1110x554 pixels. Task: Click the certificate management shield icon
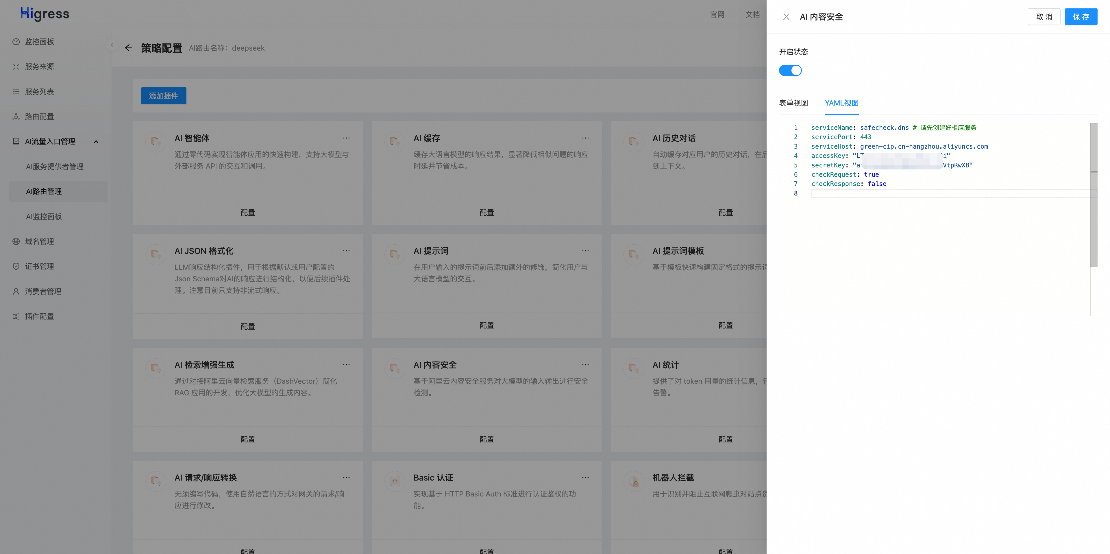[16, 266]
